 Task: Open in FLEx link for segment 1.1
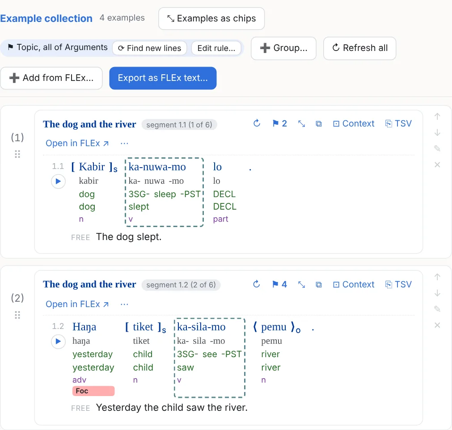[77, 143]
